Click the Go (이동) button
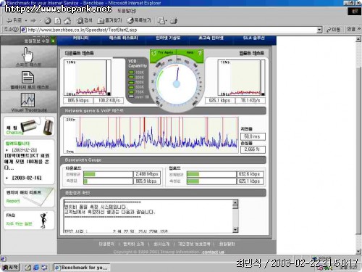The image size is (362, 272). click(x=333, y=30)
